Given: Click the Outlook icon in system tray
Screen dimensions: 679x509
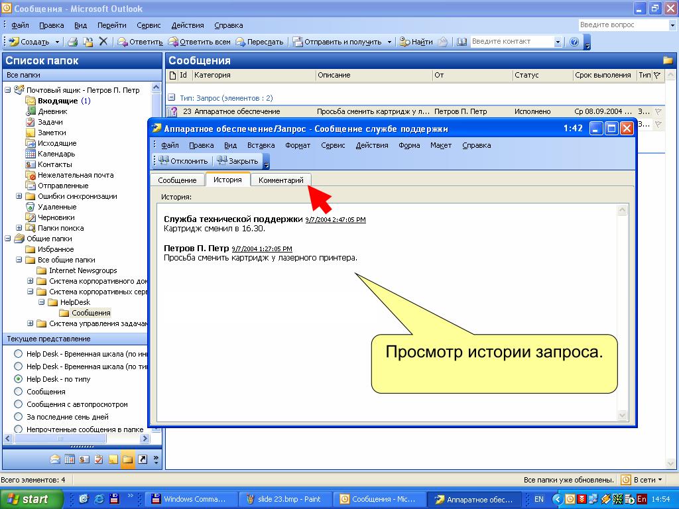Looking at the screenshot, I should coord(570,499).
